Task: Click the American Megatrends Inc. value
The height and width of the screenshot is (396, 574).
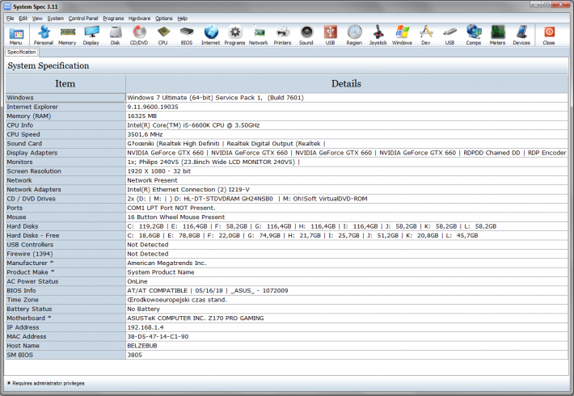Action: tap(346, 263)
